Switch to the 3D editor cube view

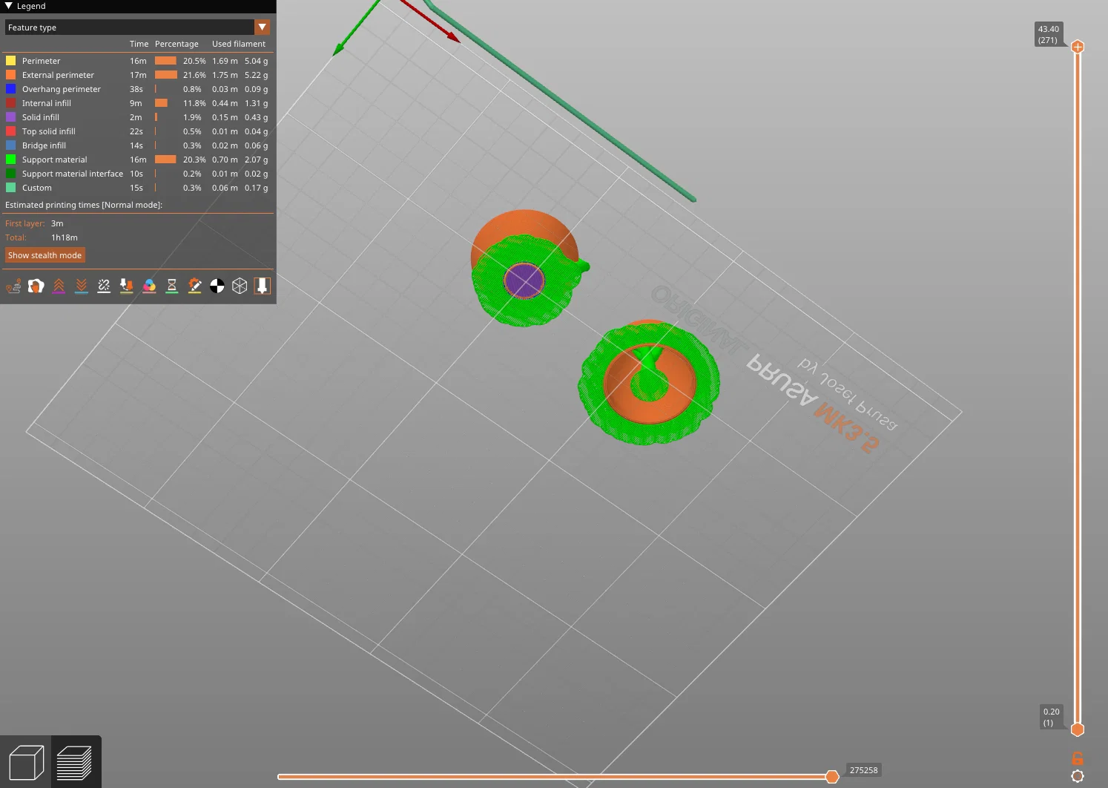coord(26,762)
